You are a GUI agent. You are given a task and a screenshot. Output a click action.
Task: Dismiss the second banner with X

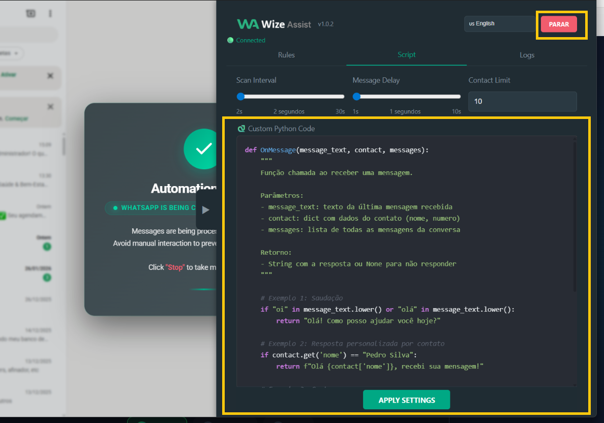tap(50, 107)
